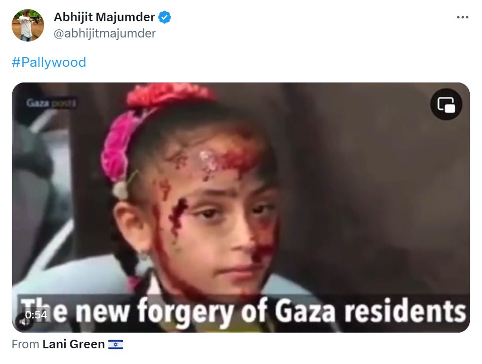Click the Israel flag emoji next to Lani Green
482x364 pixels.
tap(115, 345)
